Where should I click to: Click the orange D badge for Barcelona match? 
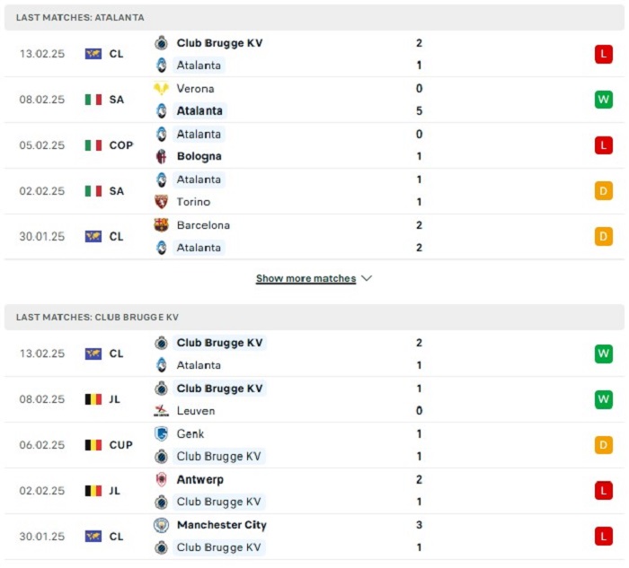(x=603, y=236)
